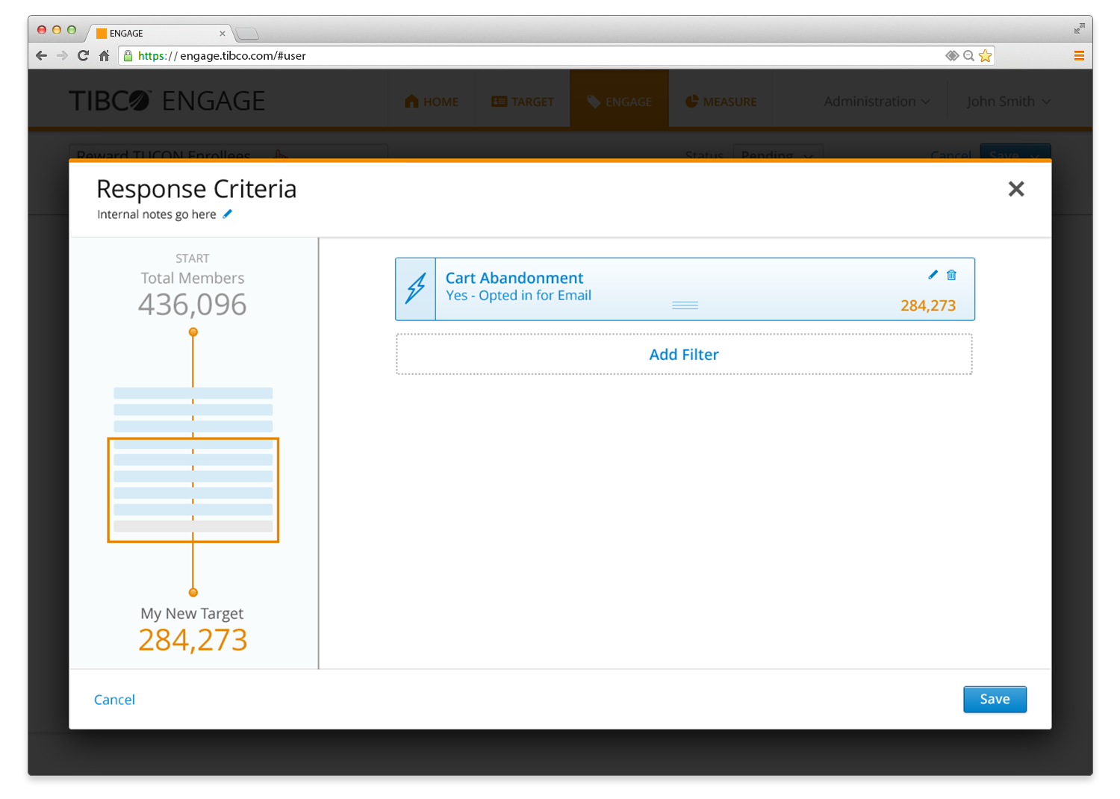The height and width of the screenshot is (799, 1120).
Task: Click the lightning bolt icon on Cart Abandonment
Action: [x=416, y=289]
